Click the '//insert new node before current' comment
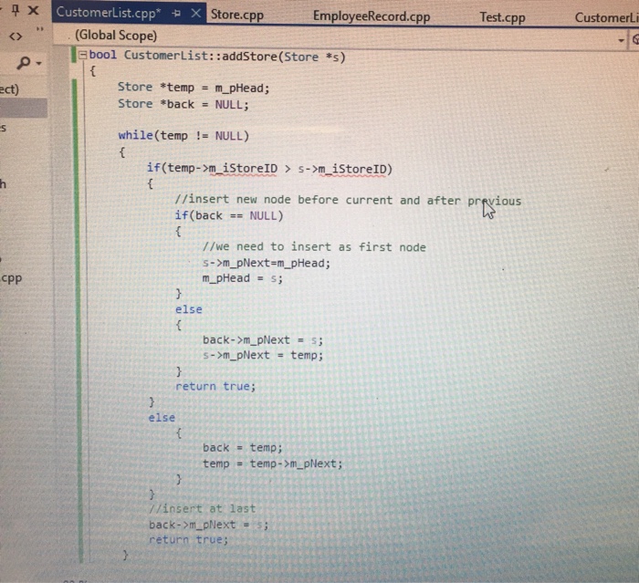 tap(348, 200)
